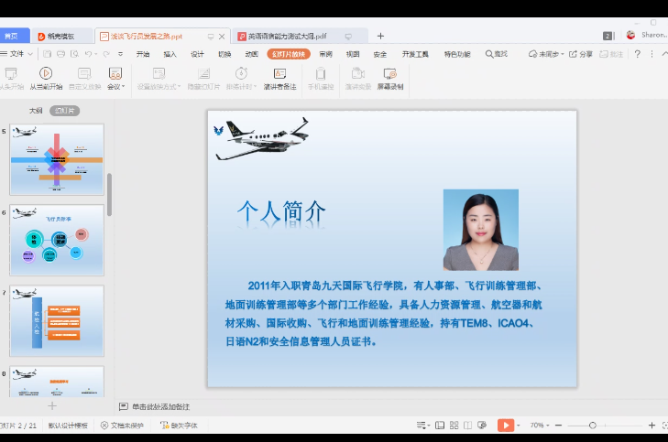This screenshot has width=668, height=442.
Task: Click the orange play slideshow button in status bar
Action: [505, 426]
